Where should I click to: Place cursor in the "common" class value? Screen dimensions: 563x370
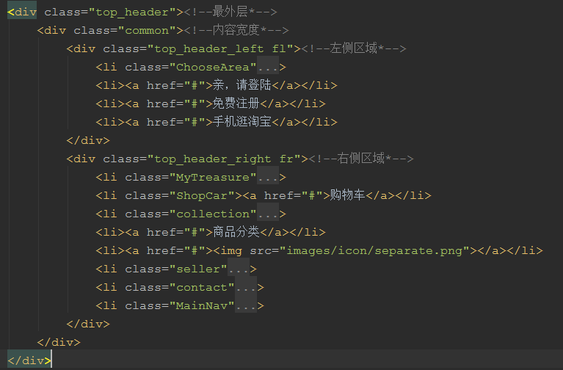click(x=147, y=31)
